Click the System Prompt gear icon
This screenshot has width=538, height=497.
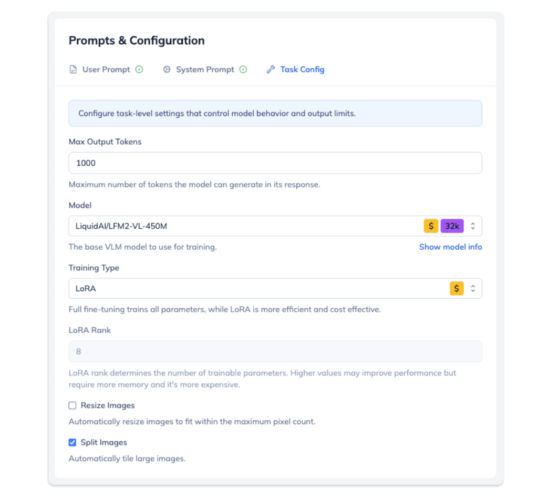click(167, 69)
